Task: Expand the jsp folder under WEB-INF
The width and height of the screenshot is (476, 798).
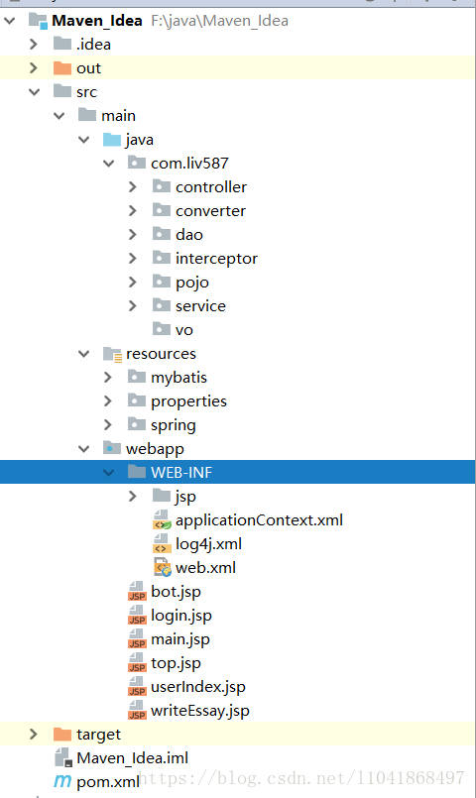Action: (x=133, y=496)
